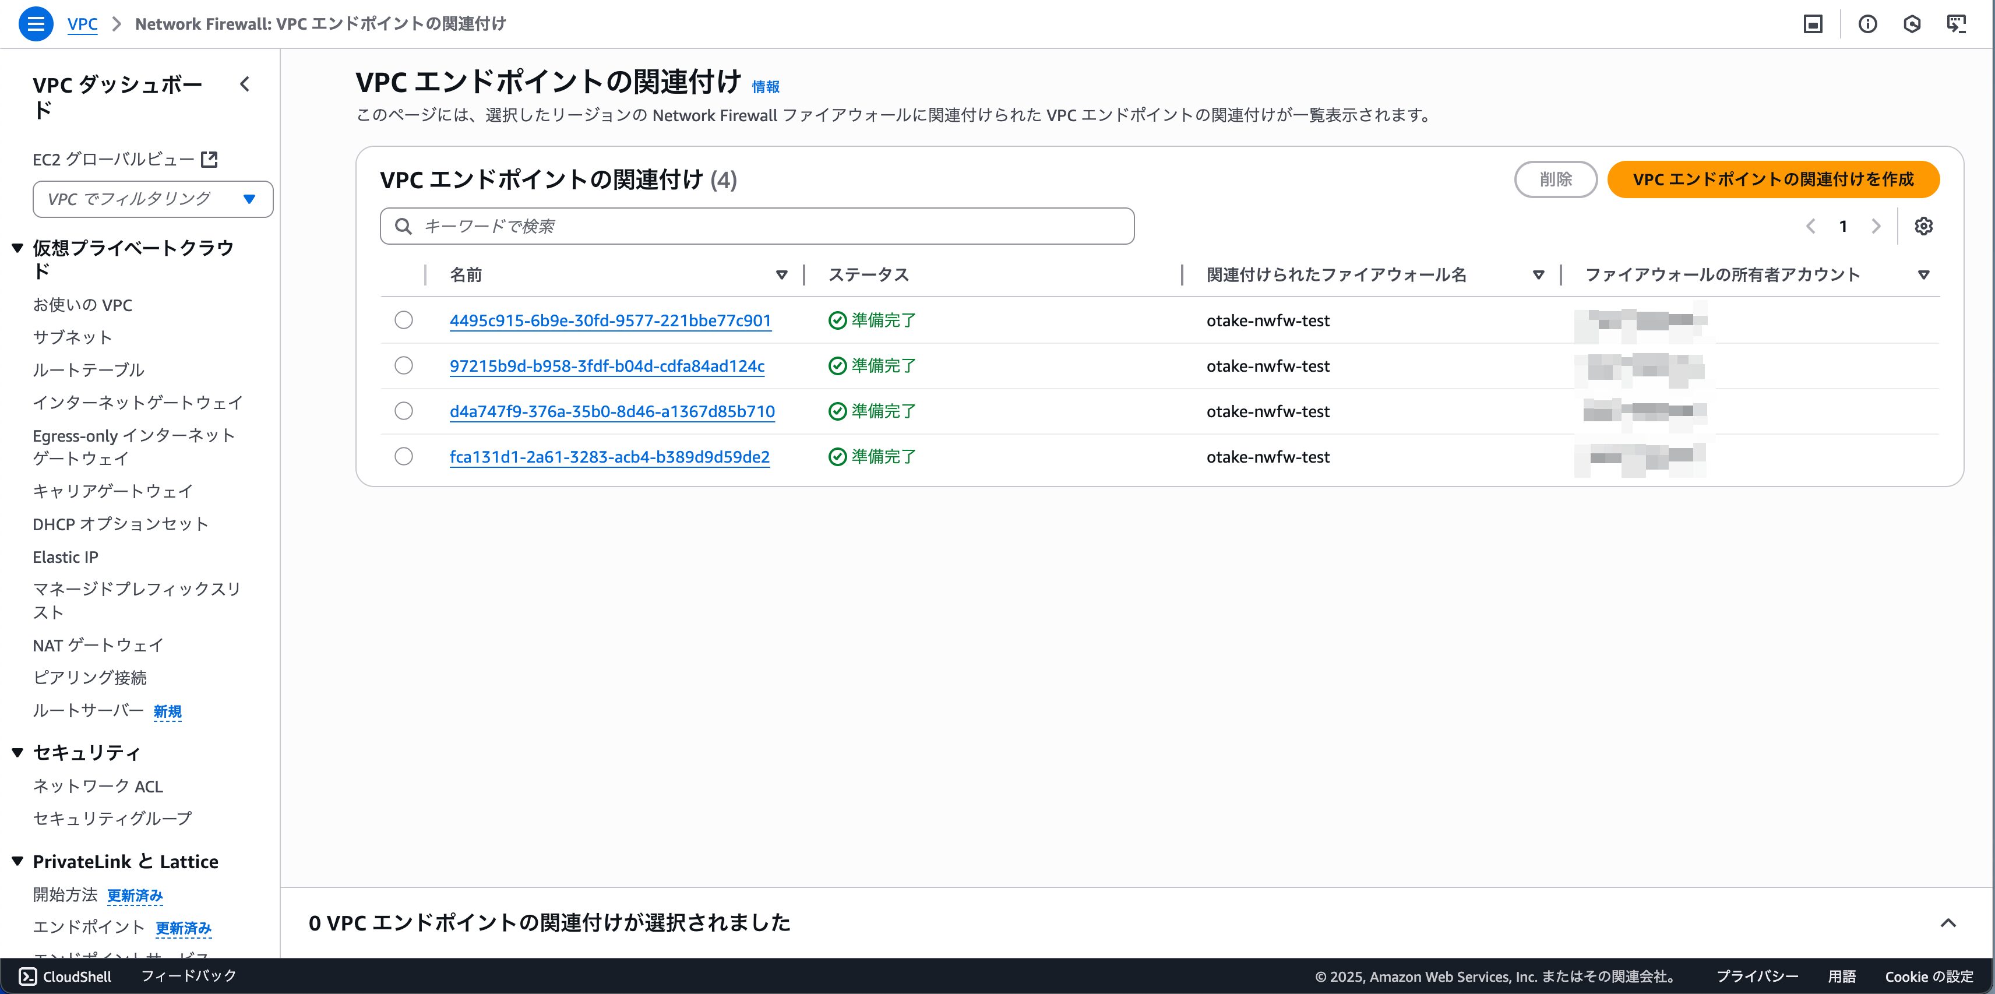The image size is (1995, 994).
Task: Open table preferences gear icon
Action: point(1924,226)
